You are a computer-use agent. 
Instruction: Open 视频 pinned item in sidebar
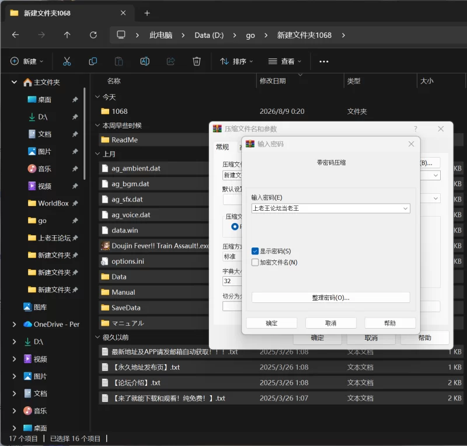pyautogui.click(x=45, y=186)
